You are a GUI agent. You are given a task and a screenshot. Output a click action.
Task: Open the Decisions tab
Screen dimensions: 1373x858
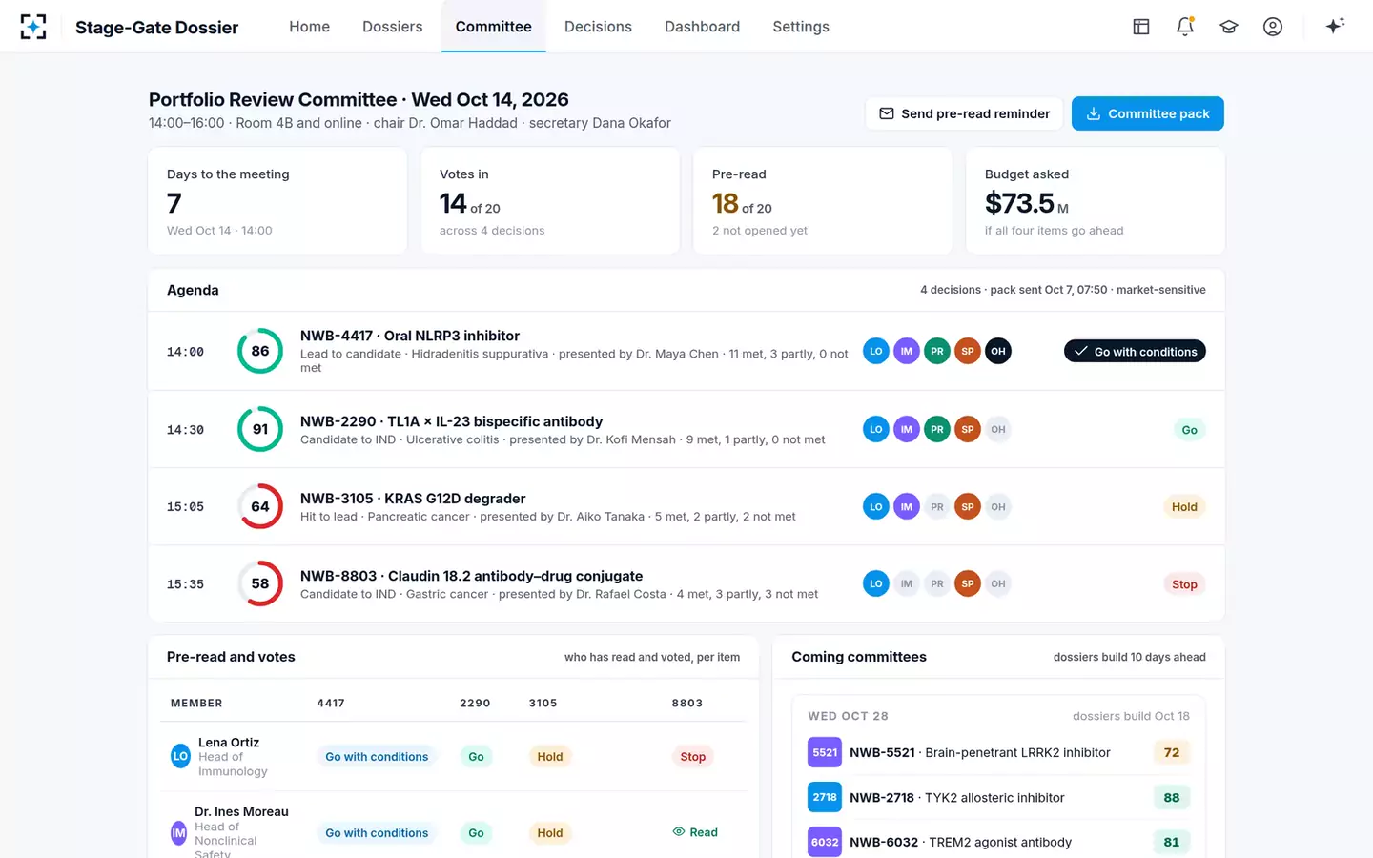click(598, 27)
